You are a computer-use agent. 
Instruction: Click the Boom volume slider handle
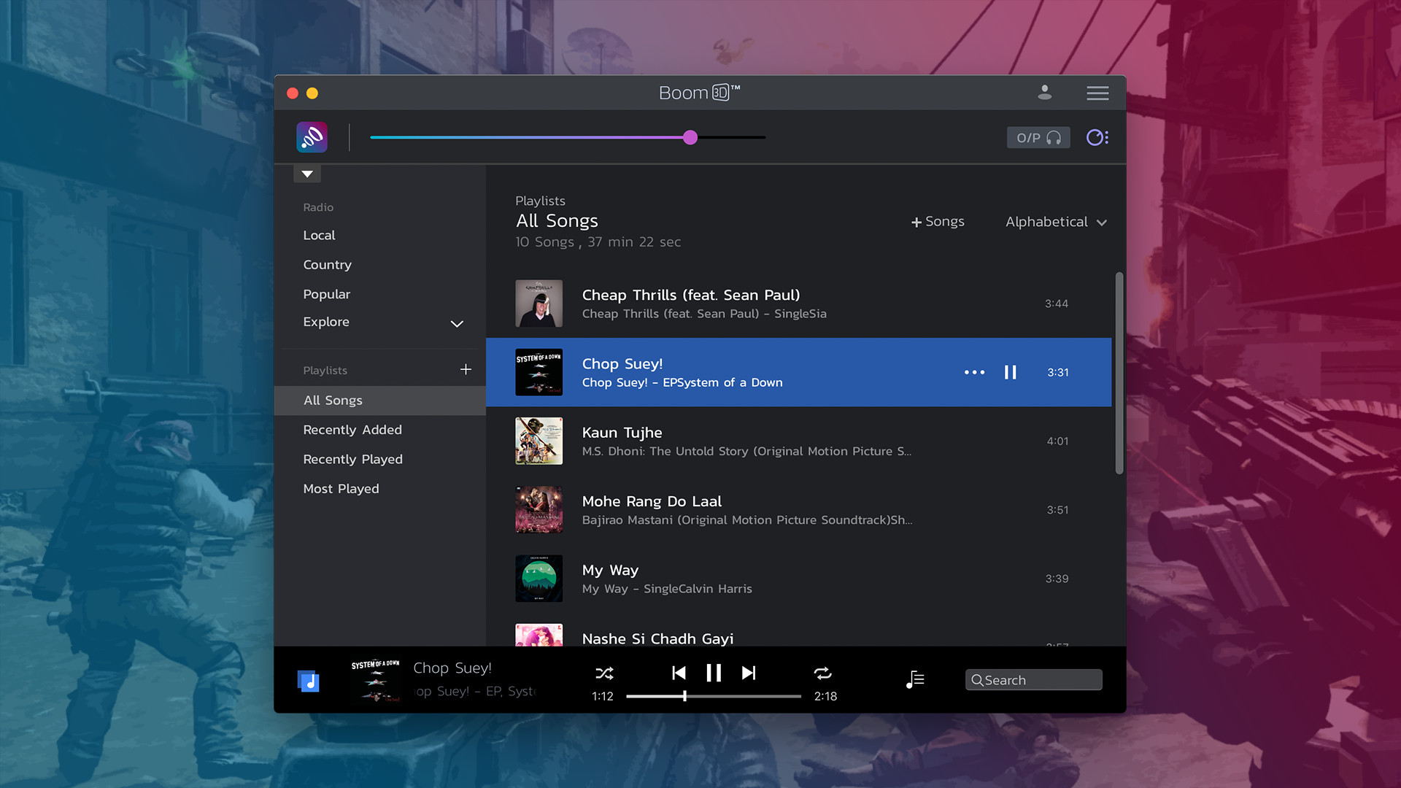pos(690,137)
